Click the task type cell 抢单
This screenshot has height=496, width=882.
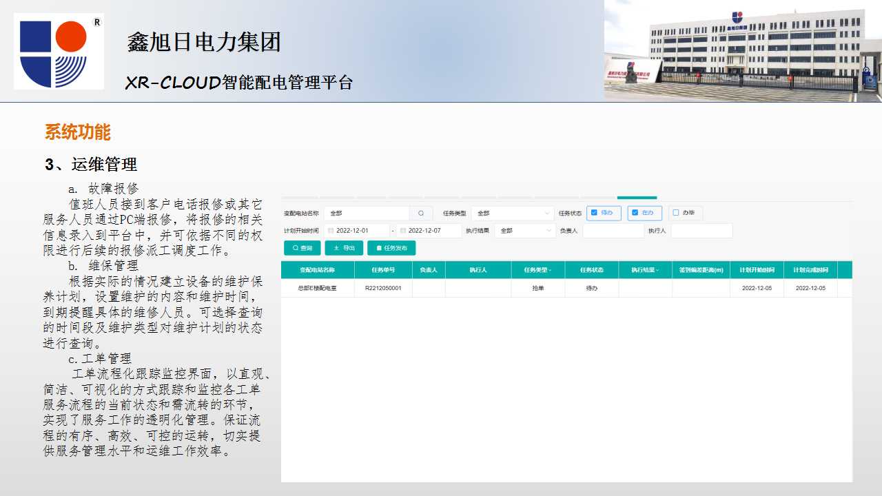coord(538,288)
